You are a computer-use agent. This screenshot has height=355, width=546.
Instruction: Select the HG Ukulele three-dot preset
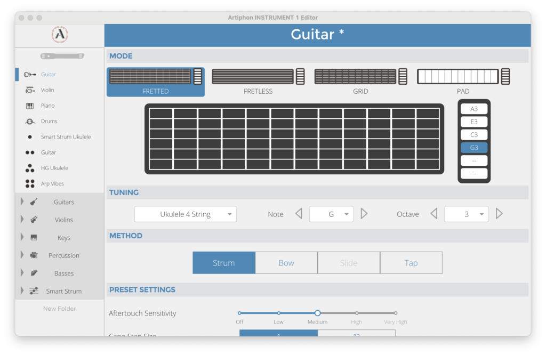tap(30, 168)
